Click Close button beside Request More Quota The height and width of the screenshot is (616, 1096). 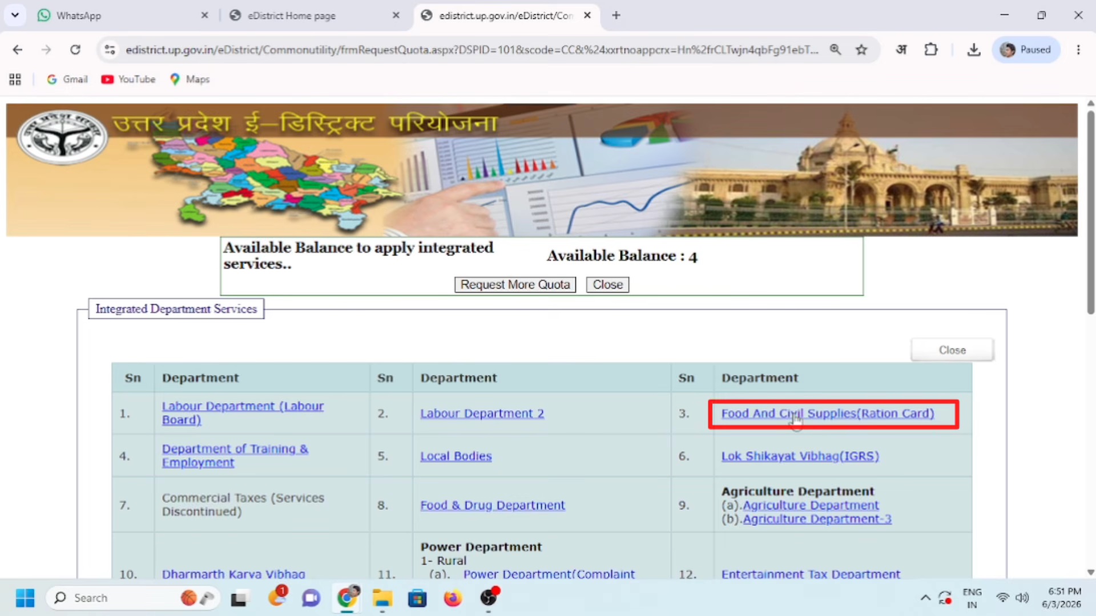[x=607, y=285]
